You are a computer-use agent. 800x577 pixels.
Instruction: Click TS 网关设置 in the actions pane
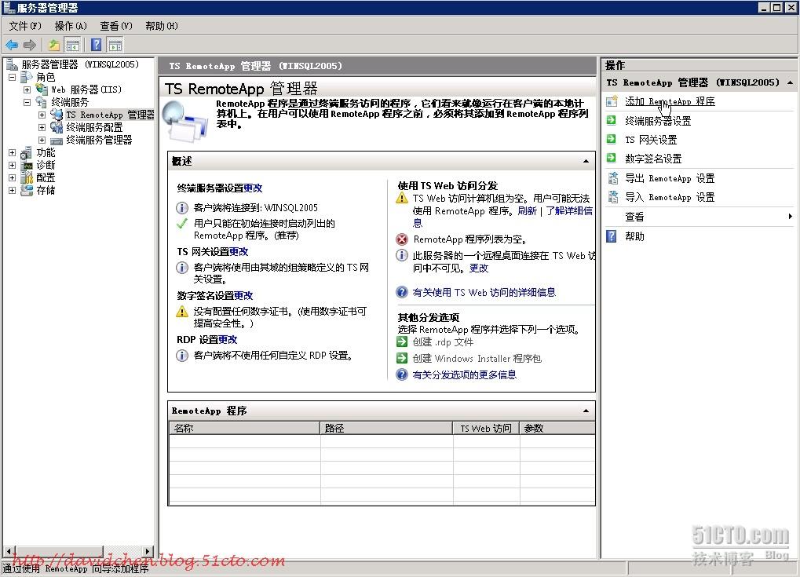651,139
